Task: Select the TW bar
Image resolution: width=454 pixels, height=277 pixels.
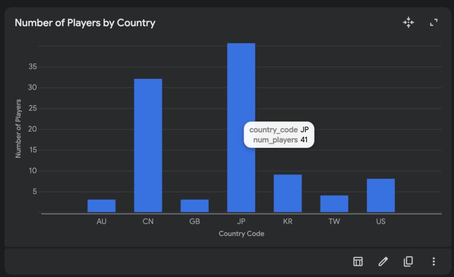Action: tap(334, 204)
